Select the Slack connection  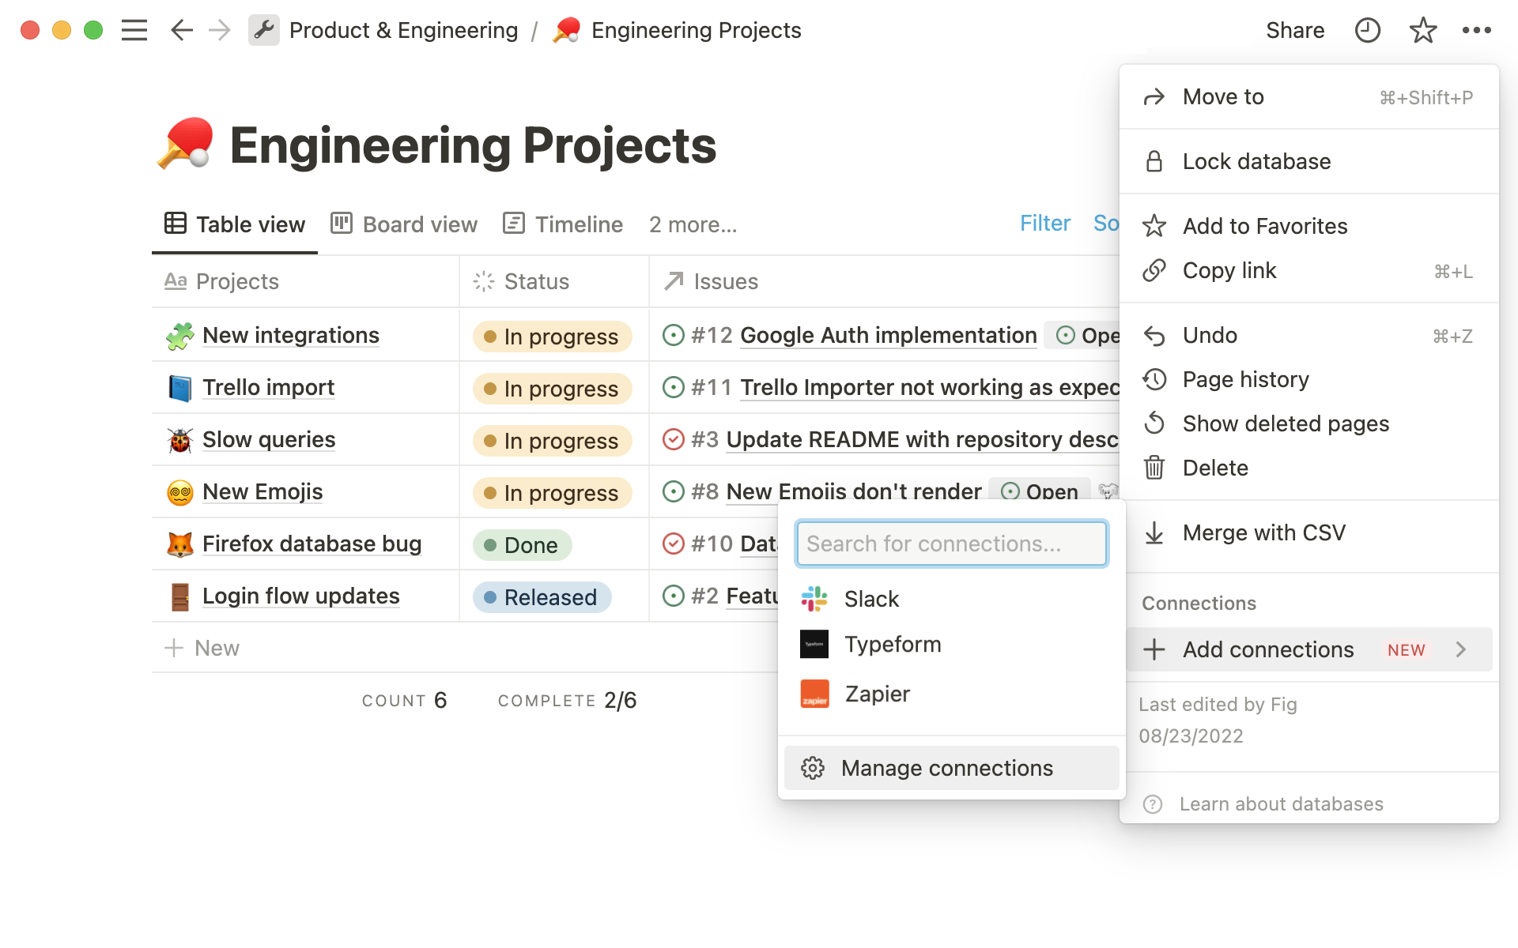[x=870, y=599]
